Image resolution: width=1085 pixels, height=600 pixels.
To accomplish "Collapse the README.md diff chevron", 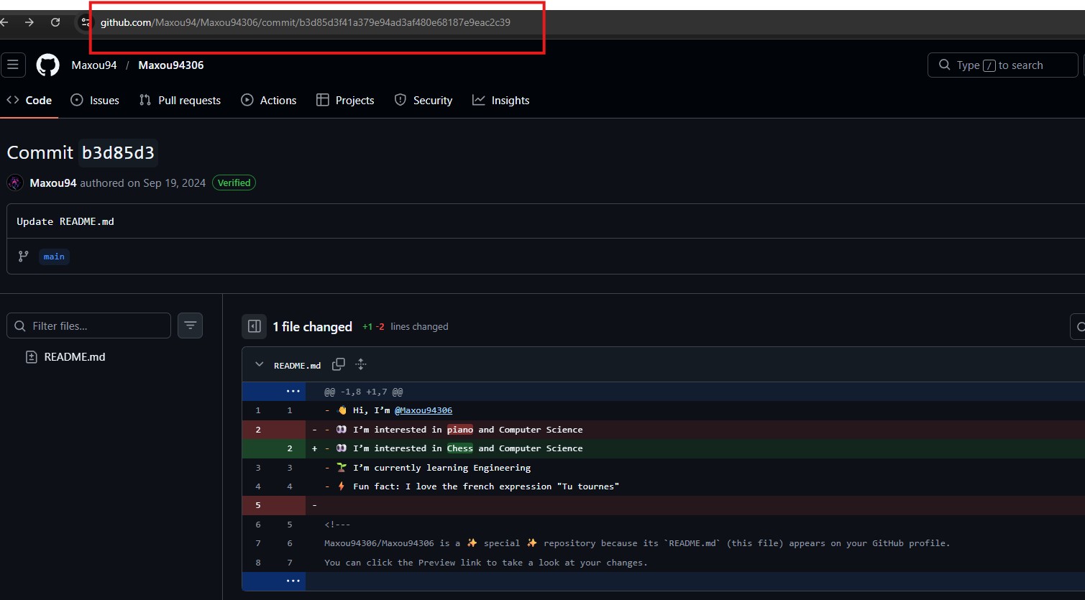I will click(x=260, y=365).
